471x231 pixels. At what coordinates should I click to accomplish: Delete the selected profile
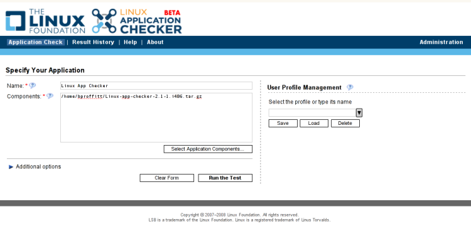[345, 123]
